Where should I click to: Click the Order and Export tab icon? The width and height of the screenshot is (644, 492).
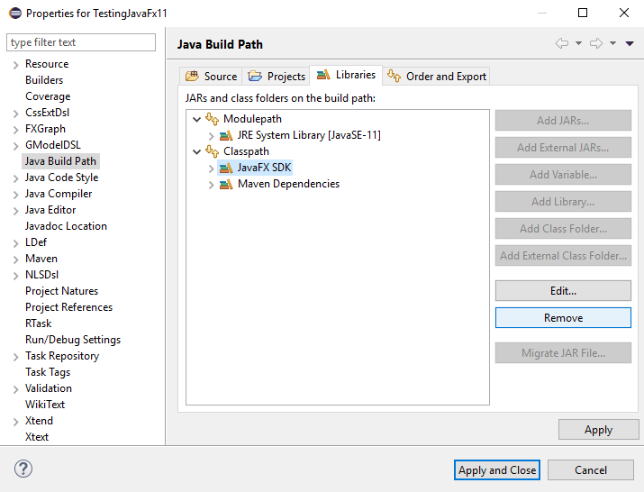394,76
